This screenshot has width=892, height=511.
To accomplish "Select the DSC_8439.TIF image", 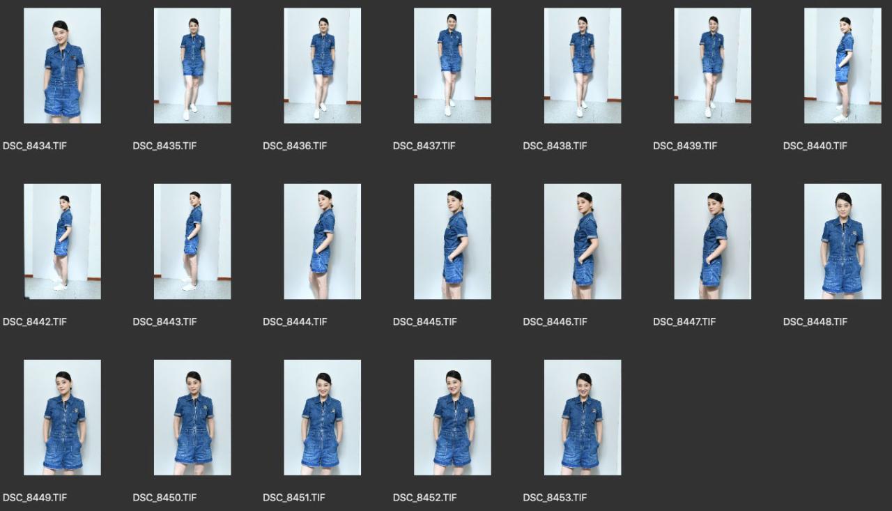I will [712, 66].
